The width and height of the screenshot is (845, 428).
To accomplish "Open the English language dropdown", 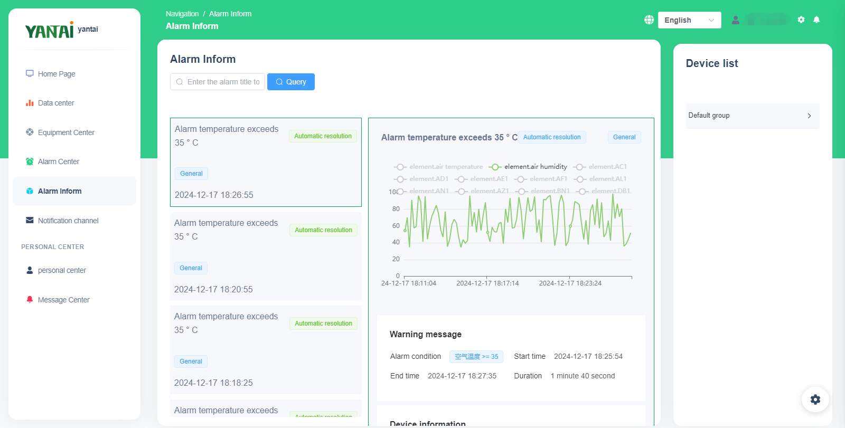I will click(x=689, y=20).
